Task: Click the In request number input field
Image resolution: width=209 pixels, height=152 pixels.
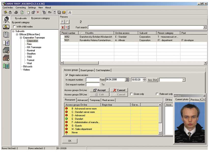Action: [x=93, y=80]
